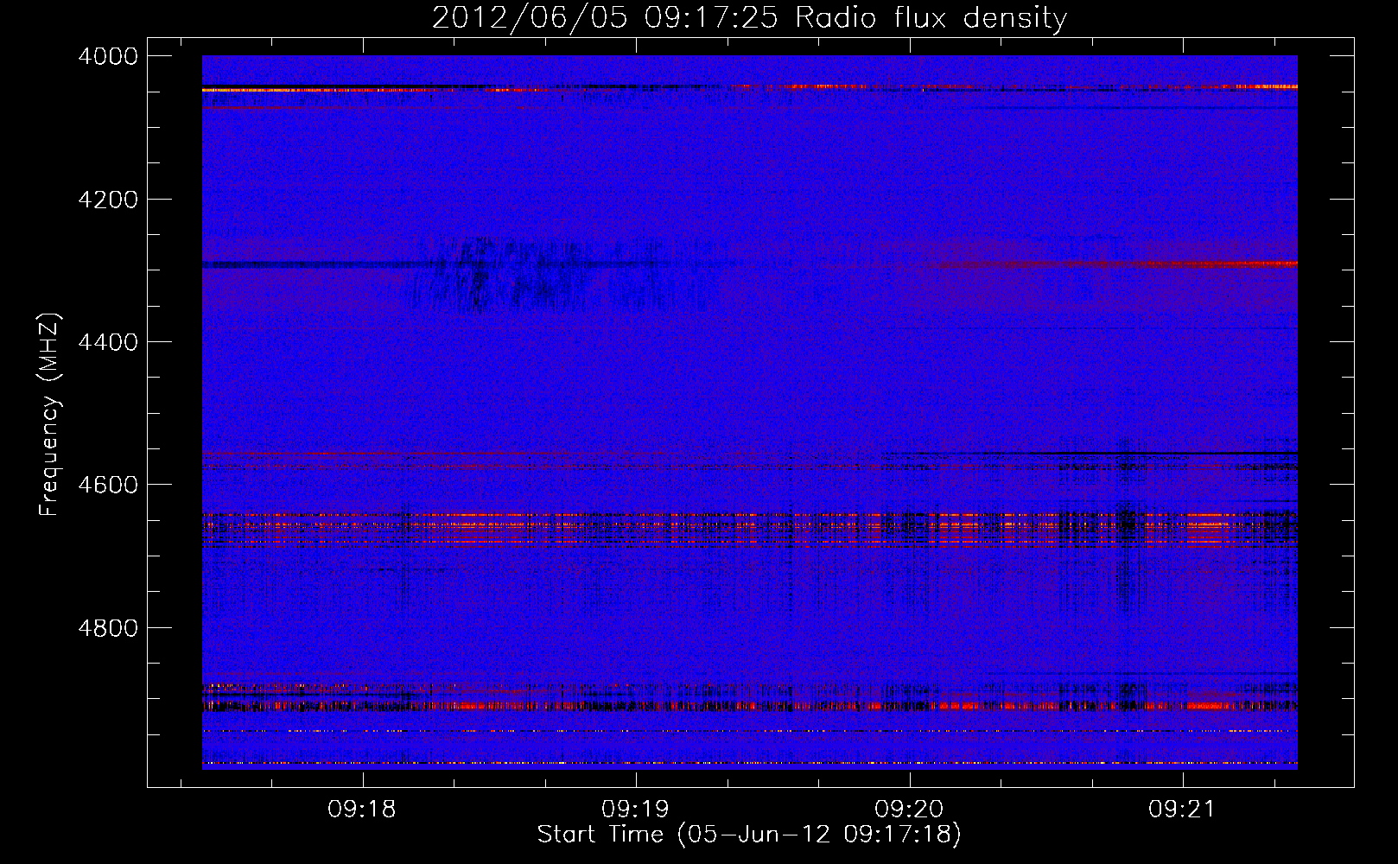Select the 4200 frequency tick label
This screenshot has height=864, width=1398.
(x=108, y=200)
